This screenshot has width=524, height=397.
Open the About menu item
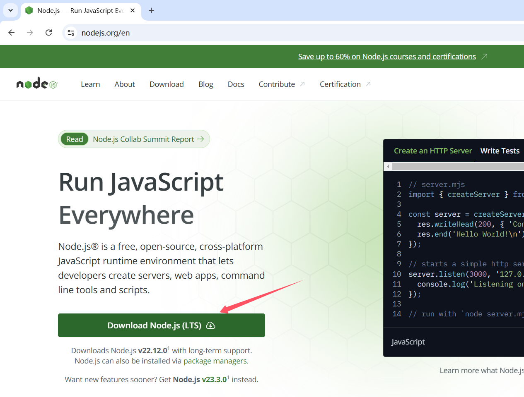pos(125,84)
